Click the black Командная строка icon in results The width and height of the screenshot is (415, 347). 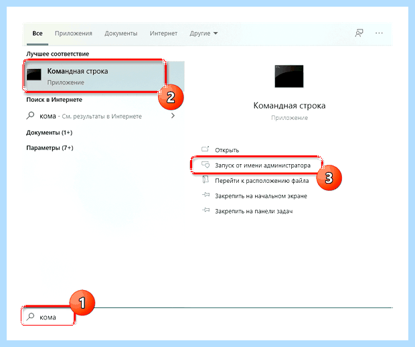click(34, 74)
